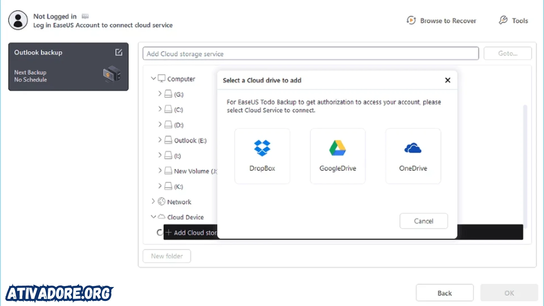The height and width of the screenshot is (306, 544).
Task: Select the G: drive icon
Action: tap(168, 94)
